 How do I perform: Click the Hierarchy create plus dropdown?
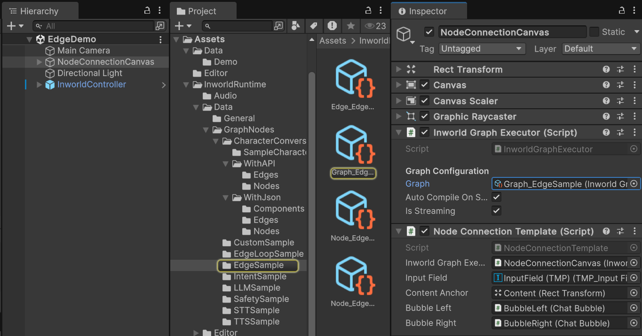(15, 26)
